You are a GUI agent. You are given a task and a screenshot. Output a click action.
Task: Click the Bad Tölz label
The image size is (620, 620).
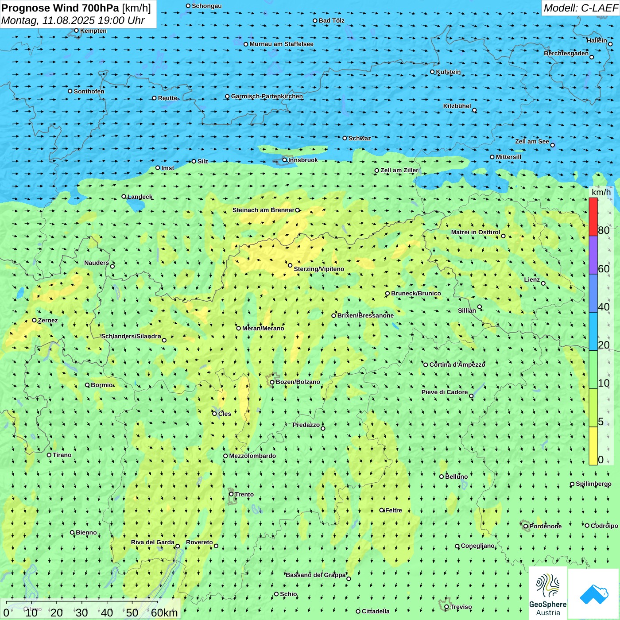[331, 20]
